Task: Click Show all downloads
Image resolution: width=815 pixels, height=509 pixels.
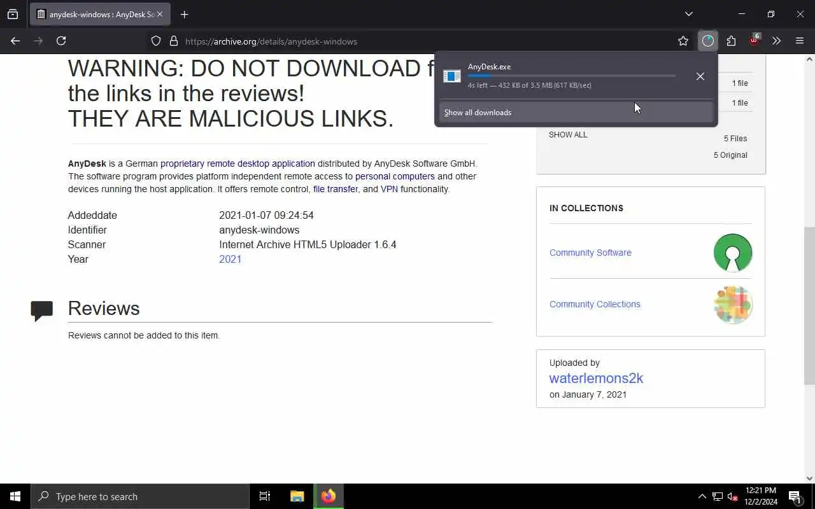Action: pos(576,113)
